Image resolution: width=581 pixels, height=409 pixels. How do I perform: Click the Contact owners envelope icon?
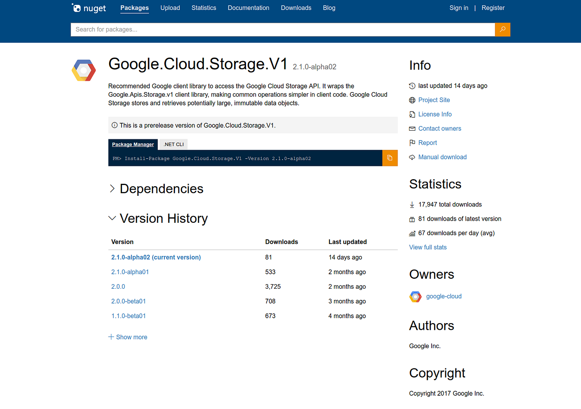coord(412,129)
